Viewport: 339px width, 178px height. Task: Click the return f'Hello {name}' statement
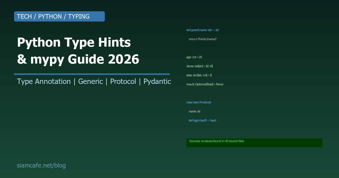202,39
